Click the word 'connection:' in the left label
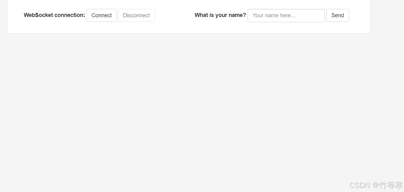Screen dimensions: 404x192 70,15
